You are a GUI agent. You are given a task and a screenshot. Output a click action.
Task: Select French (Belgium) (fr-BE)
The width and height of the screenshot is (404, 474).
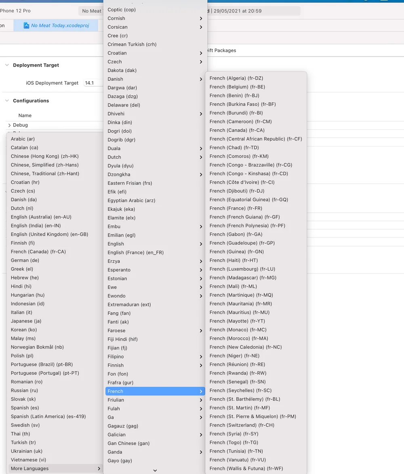tap(237, 87)
